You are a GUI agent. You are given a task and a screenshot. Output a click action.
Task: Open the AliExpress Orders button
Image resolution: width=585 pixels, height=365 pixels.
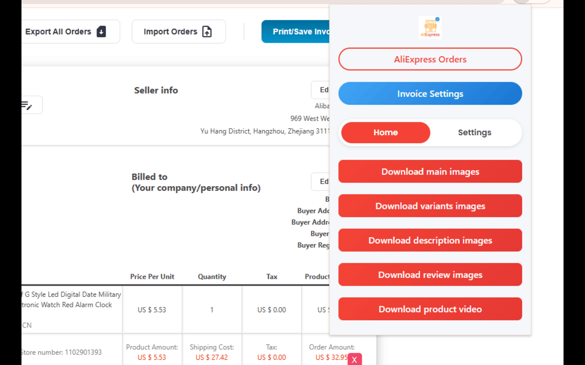[430, 59]
